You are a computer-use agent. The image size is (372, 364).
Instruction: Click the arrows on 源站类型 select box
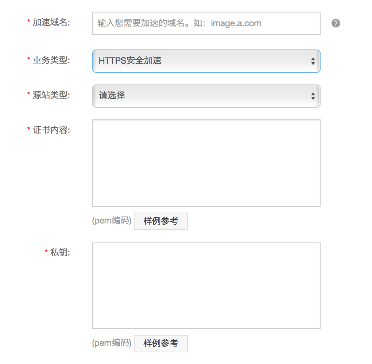coord(313,96)
